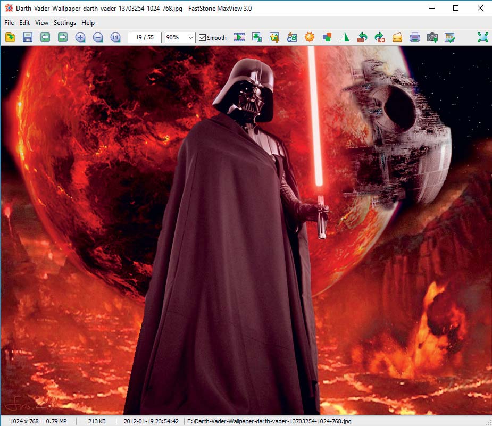The height and width of the screenshot is (426, 492).
Task: Open the Settings menu
Action: [x=65, y=23]
